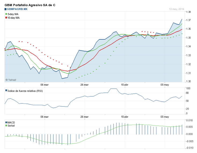Click the blue RSI legend square
197x153 pixels.
pyautogui.click(x=6, y=90)
